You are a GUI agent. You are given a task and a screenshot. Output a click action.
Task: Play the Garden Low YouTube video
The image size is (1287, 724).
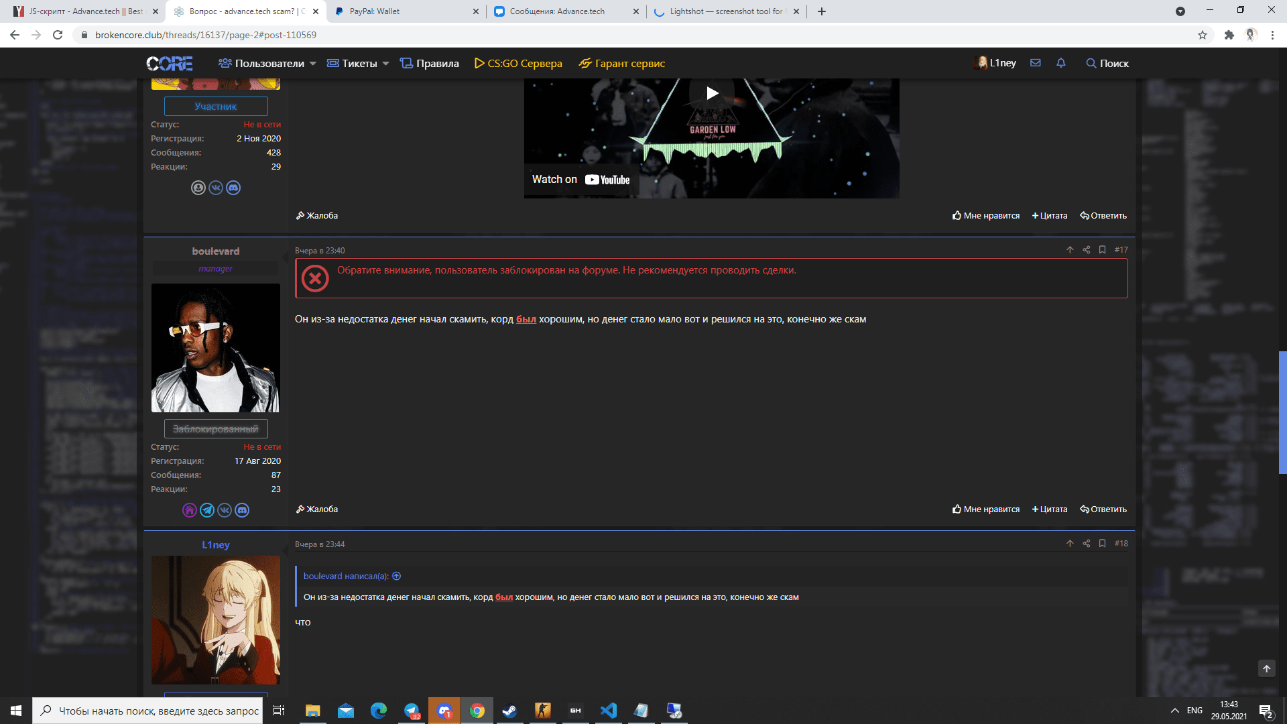coord(712,93)
